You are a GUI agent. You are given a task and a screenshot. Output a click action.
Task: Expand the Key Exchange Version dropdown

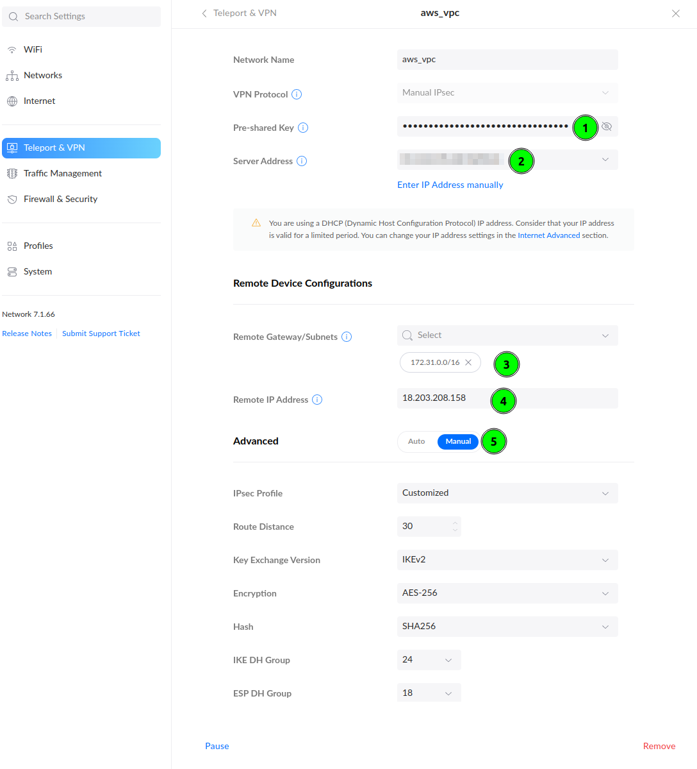point(507,560)
